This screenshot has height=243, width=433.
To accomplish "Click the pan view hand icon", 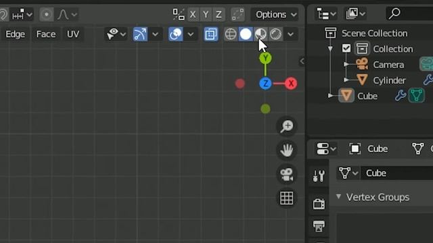I will [x=287, y=150].
